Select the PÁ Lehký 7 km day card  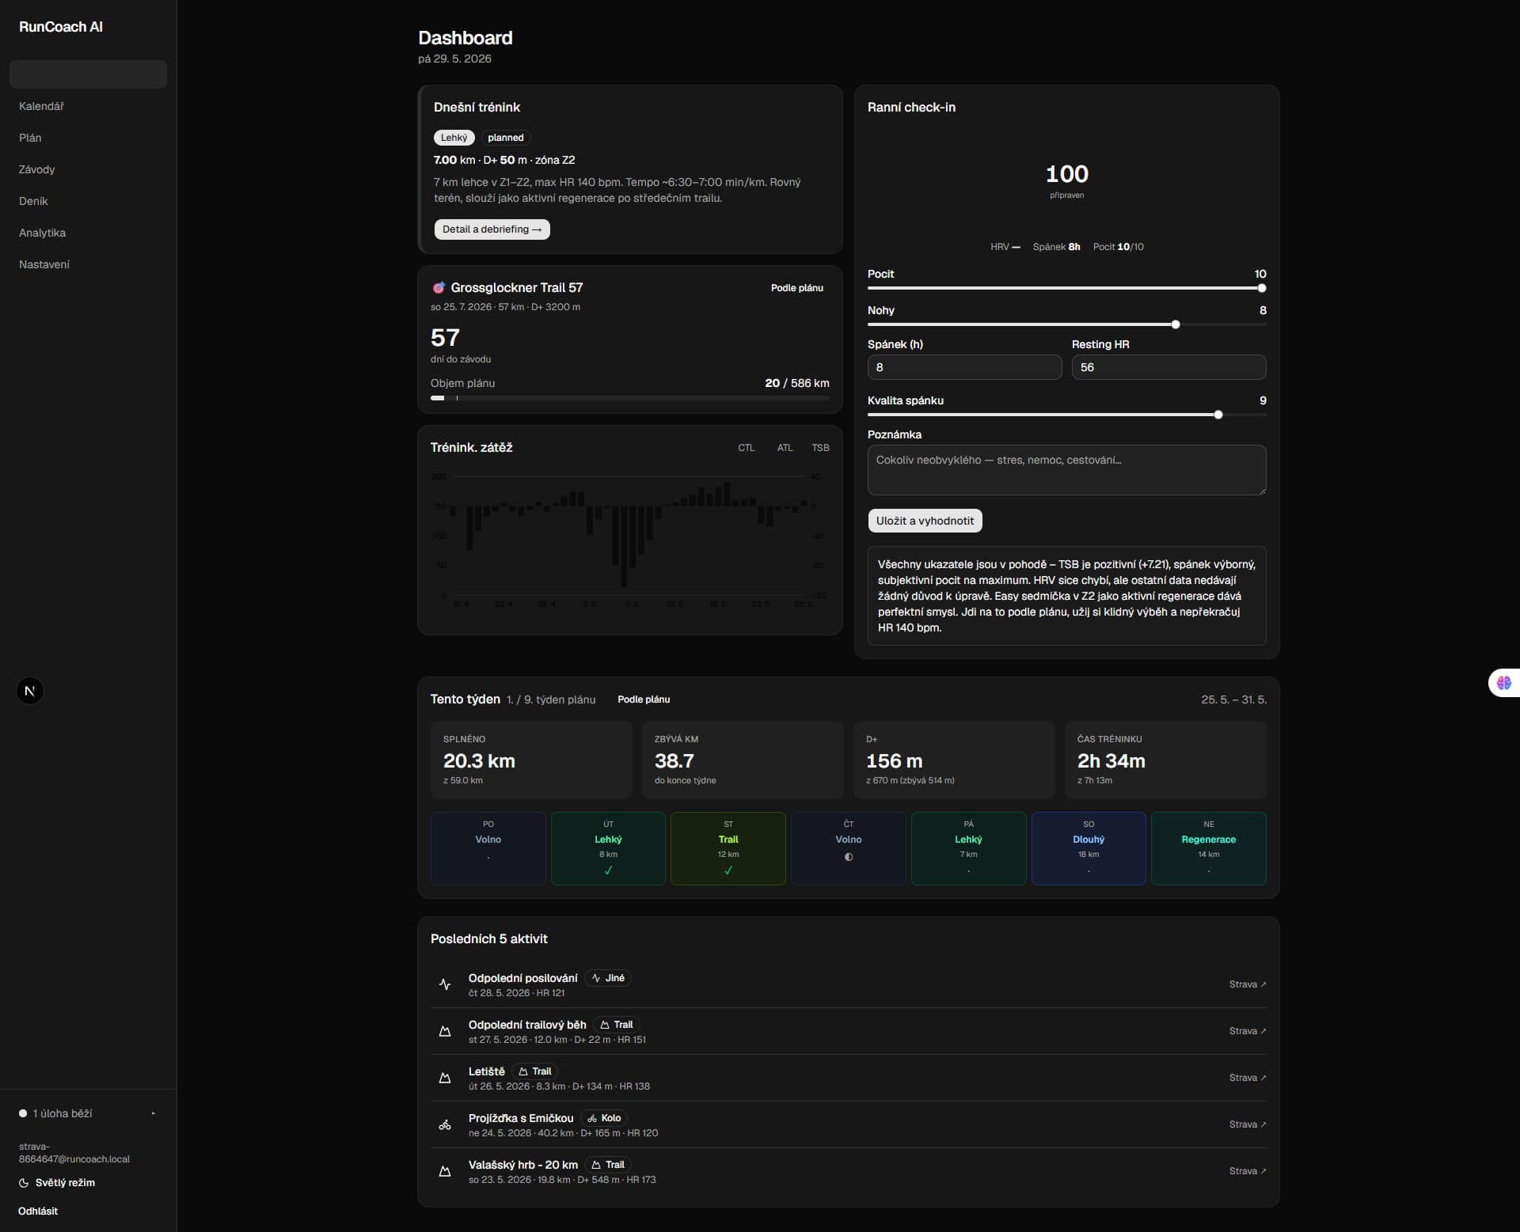coord(968,848)
